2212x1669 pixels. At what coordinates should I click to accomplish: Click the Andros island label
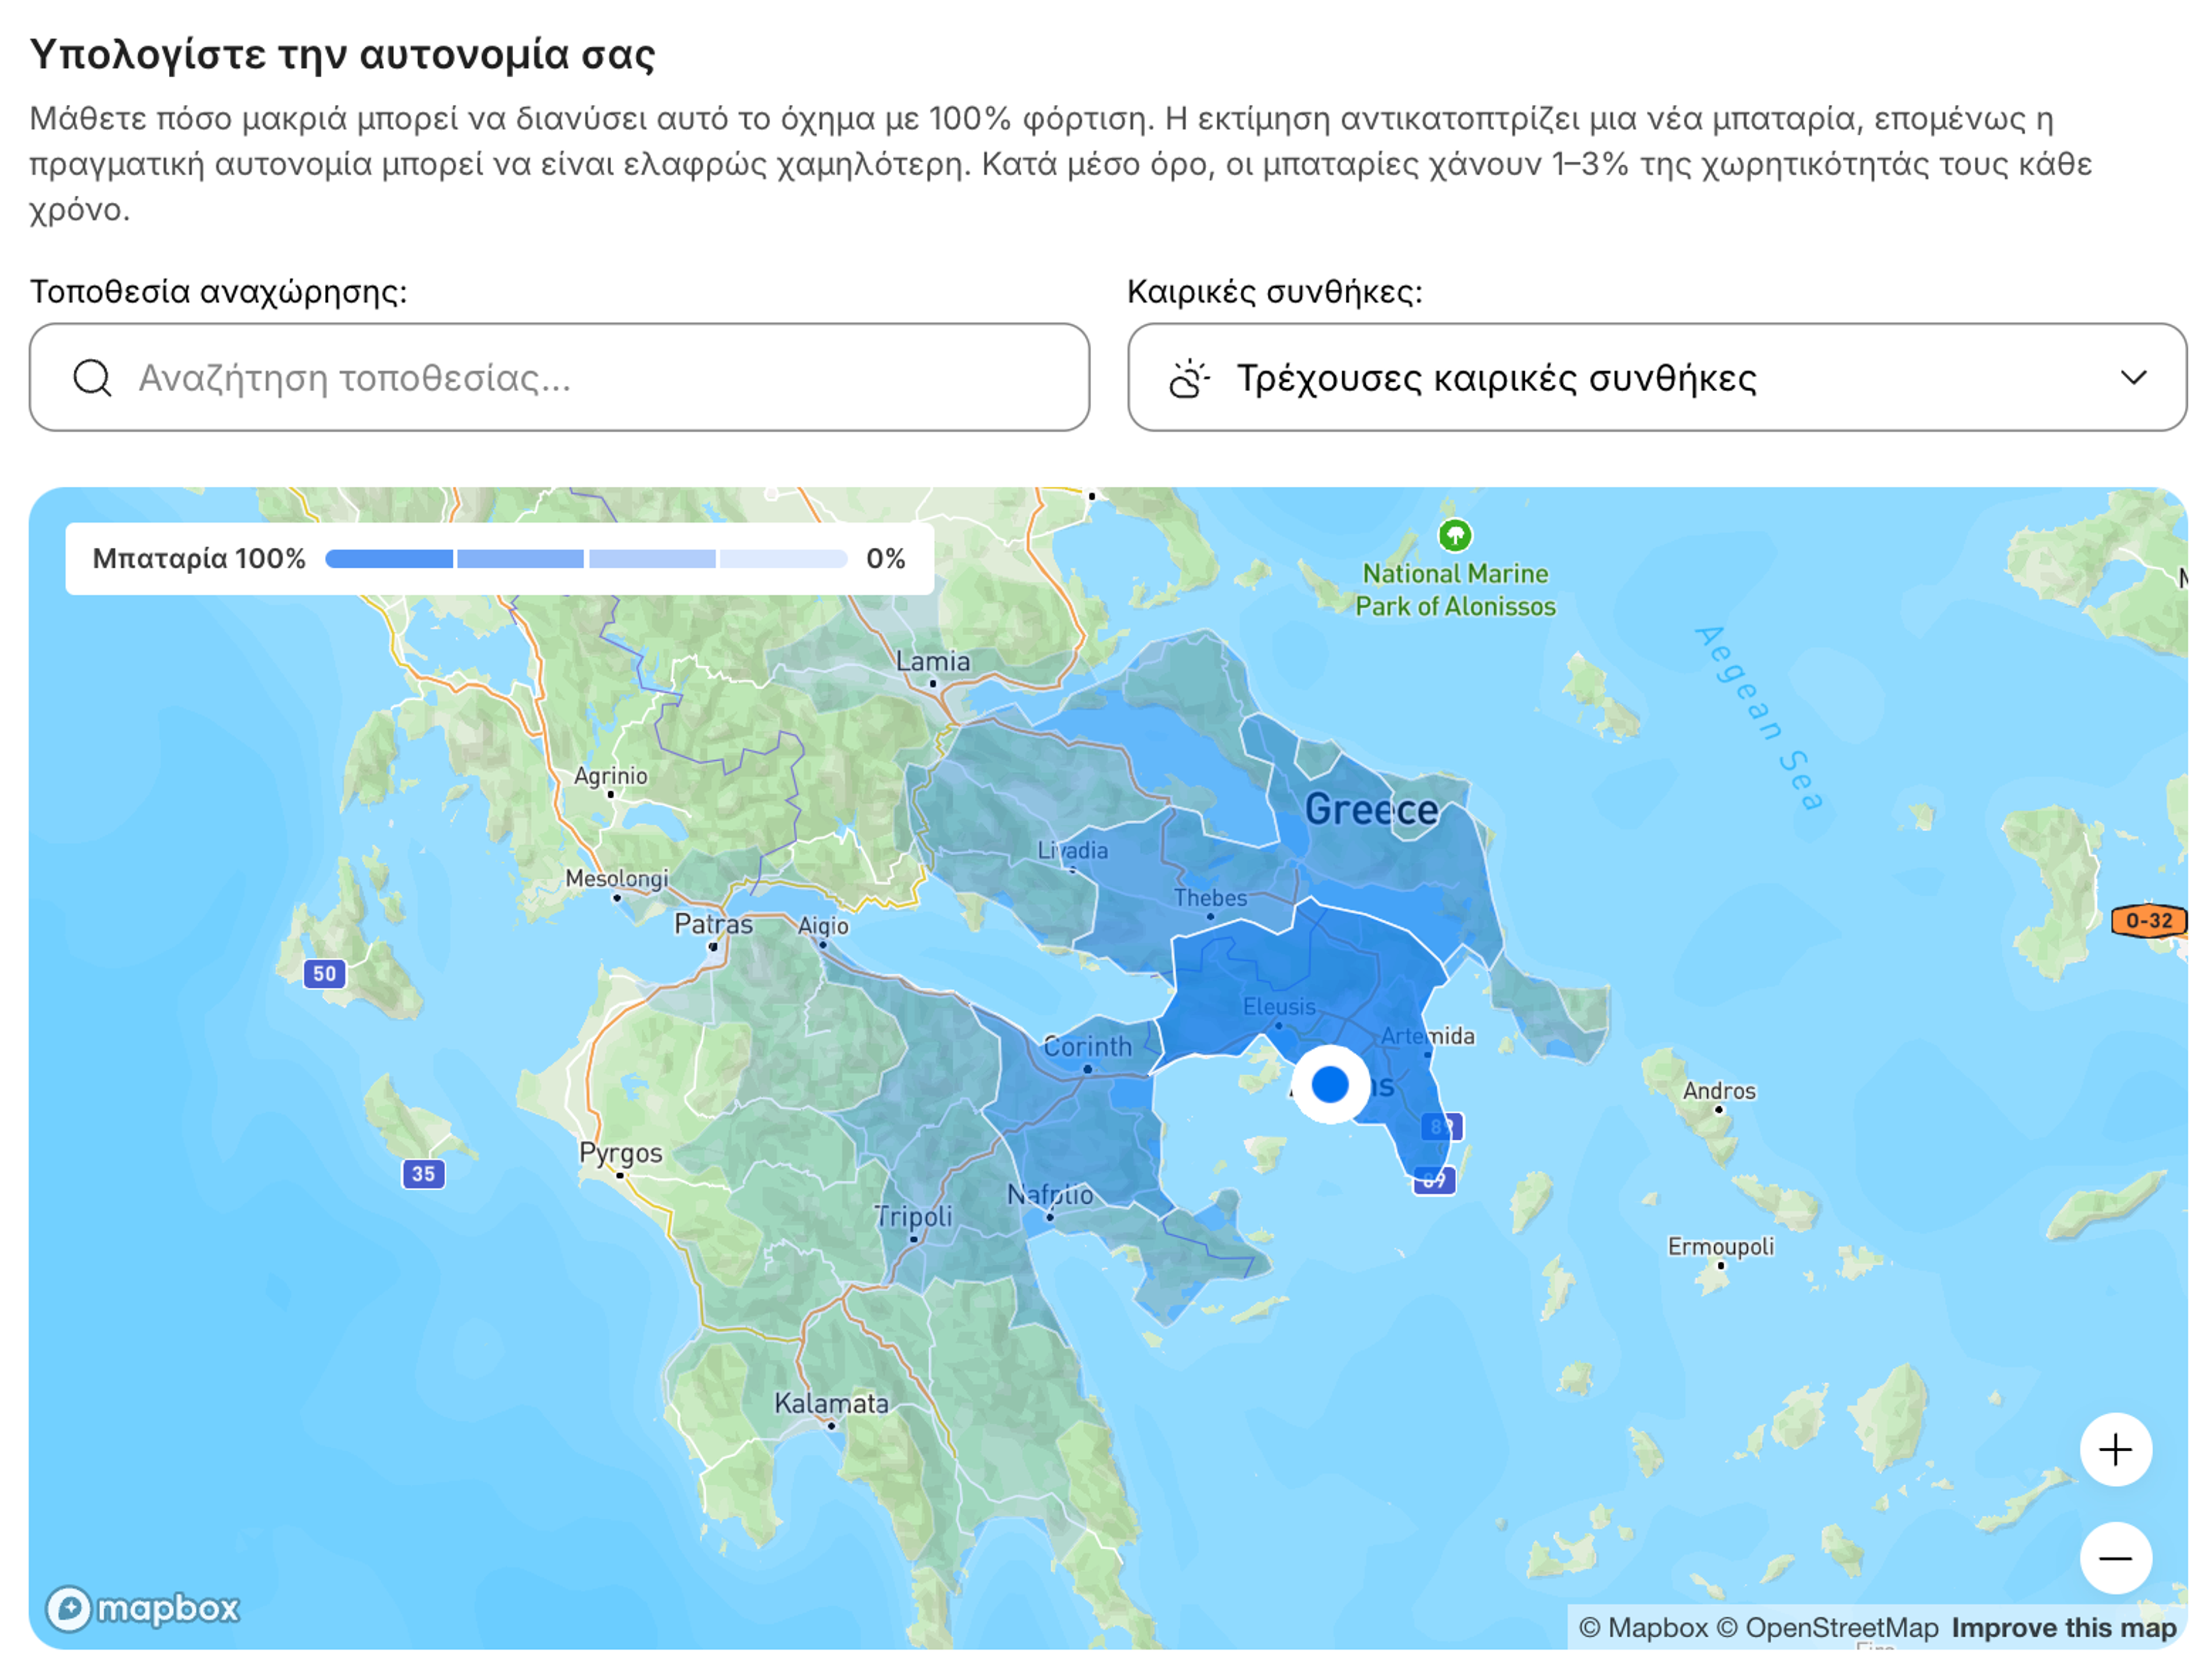(x=1718, y=1090)
